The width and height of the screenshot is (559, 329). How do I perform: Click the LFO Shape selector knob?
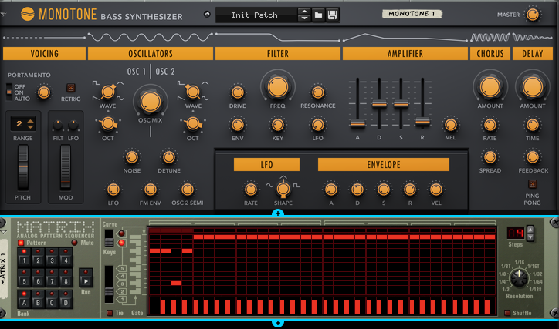pyautogui.click(x=283, y=189)
